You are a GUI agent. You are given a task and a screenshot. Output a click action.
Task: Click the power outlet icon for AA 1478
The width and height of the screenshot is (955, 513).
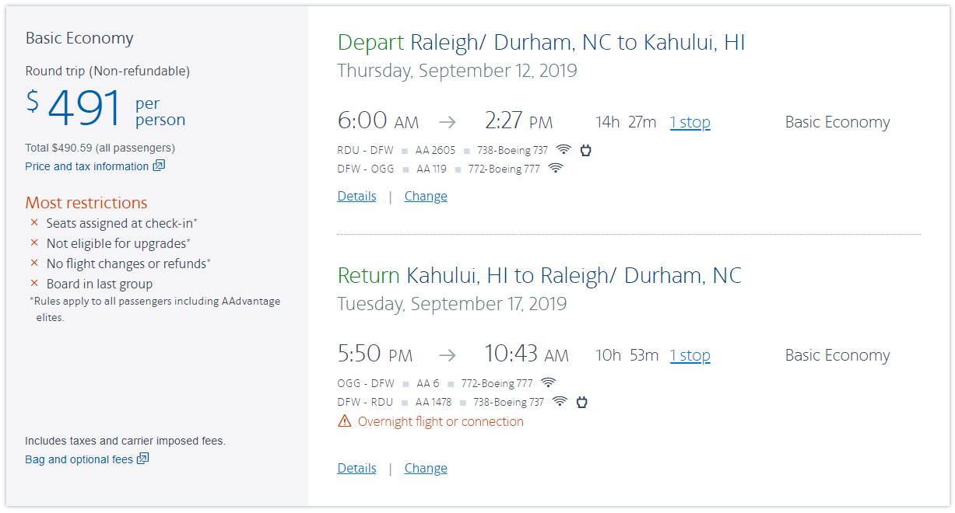point(581,402)
